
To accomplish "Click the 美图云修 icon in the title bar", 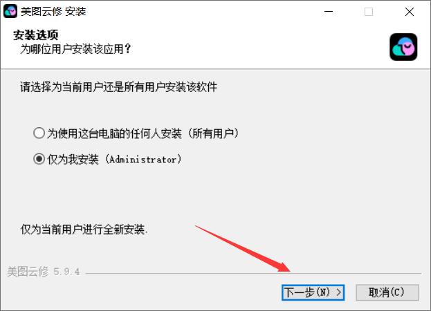I will tap(10, 11).
